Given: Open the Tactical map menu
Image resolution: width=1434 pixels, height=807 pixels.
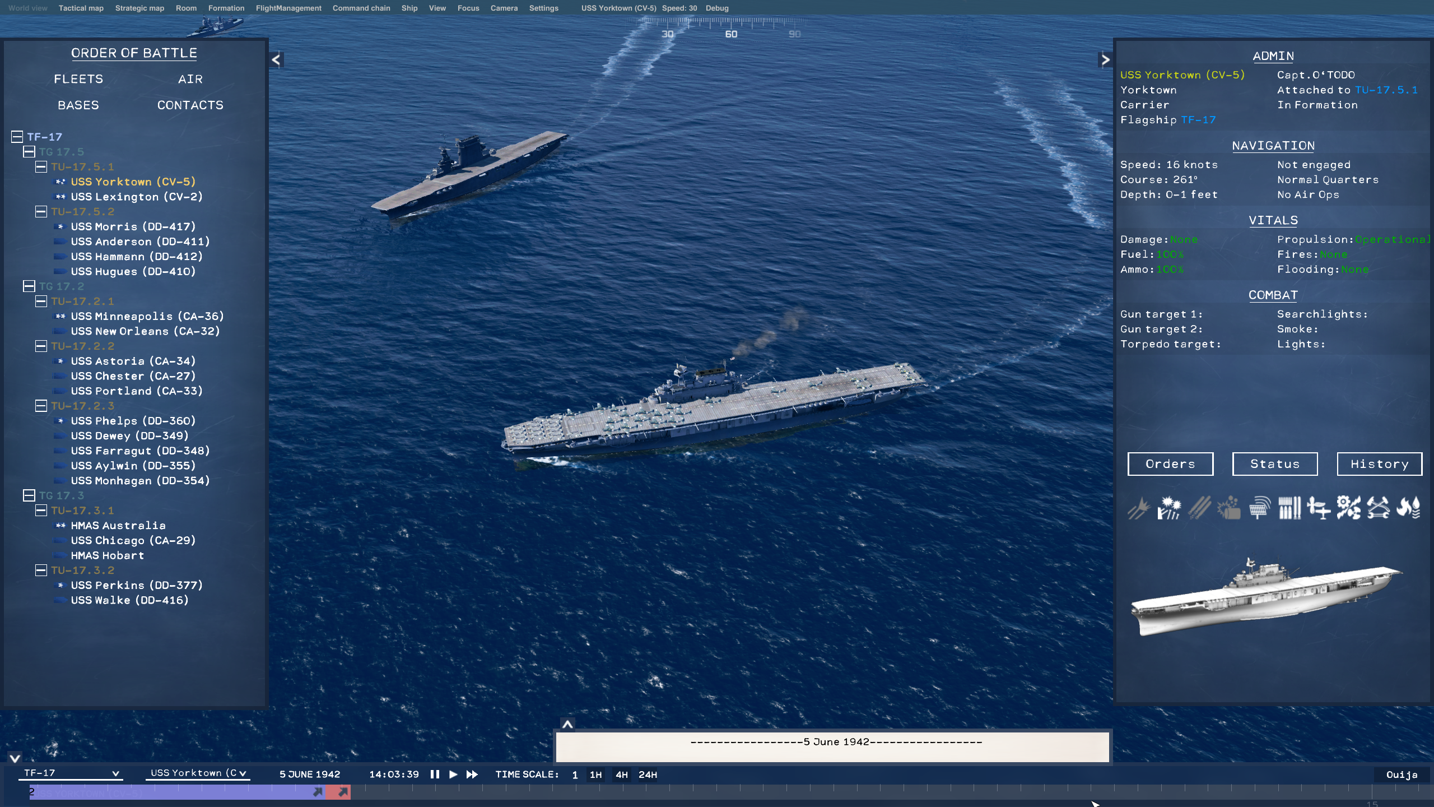Looking at the screenshot, I should point(81,8).
